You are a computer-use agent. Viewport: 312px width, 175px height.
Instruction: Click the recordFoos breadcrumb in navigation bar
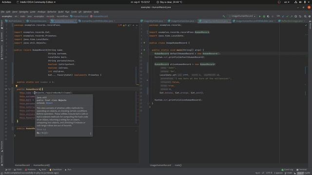click(x=62, y=16)
